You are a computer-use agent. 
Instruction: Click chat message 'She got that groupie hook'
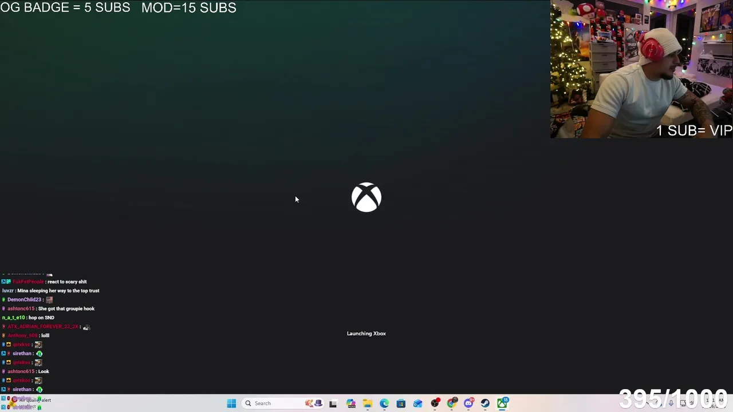click(66, 308)
